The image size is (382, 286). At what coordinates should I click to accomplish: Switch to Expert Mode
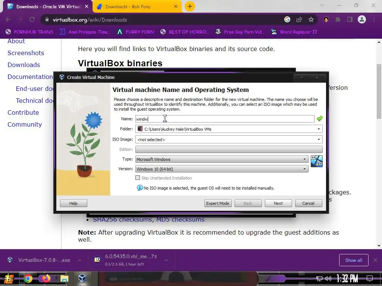(x=217, y=203)
